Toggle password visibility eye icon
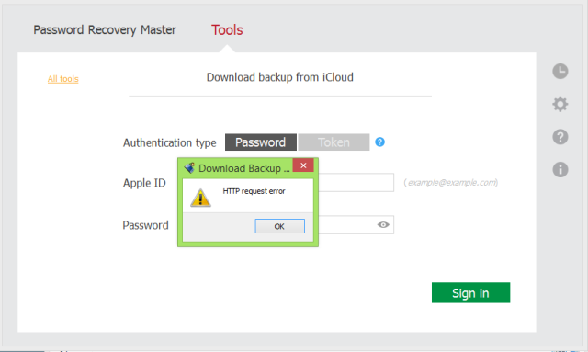This screenshot has height=352, width=588. tap(383, 225)
